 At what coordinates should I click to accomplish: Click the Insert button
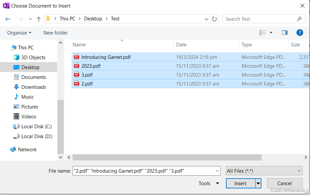point(240,183)
